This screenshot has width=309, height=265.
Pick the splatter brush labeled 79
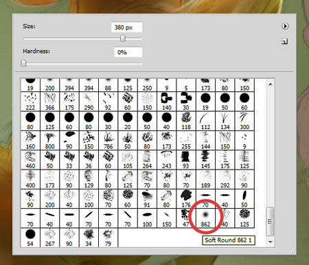[108, 238]
